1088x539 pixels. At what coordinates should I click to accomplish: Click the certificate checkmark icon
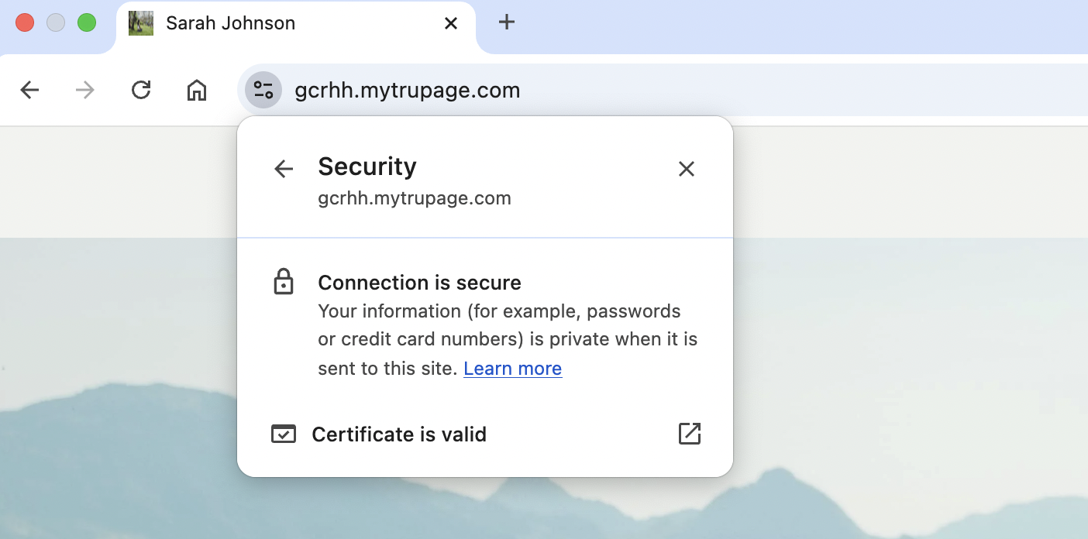284,434
